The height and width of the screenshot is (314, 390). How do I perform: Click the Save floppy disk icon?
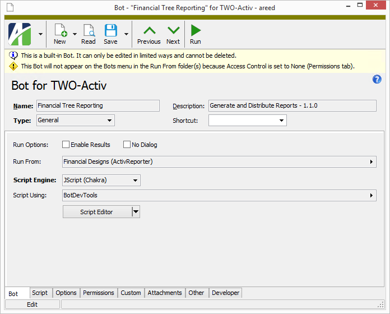[x=111, y=30]
